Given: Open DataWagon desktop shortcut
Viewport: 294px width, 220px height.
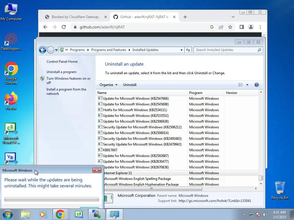Looking at the screenshot, I should (11, 42).
